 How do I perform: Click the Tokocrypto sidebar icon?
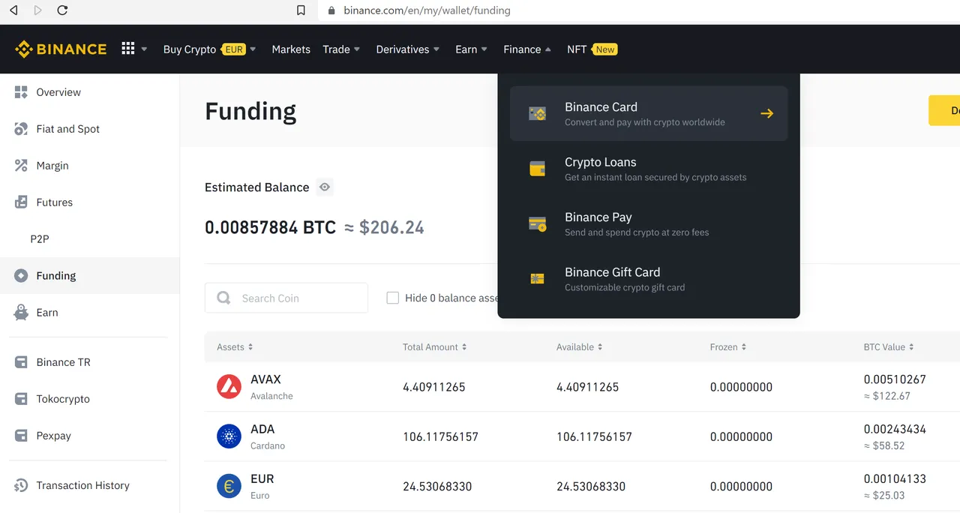[21, 399]
